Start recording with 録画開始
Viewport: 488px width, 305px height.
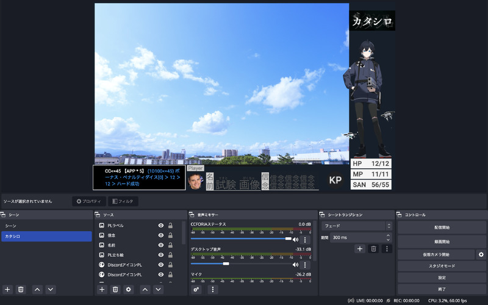pyautogui.click(x=442, y=242)
